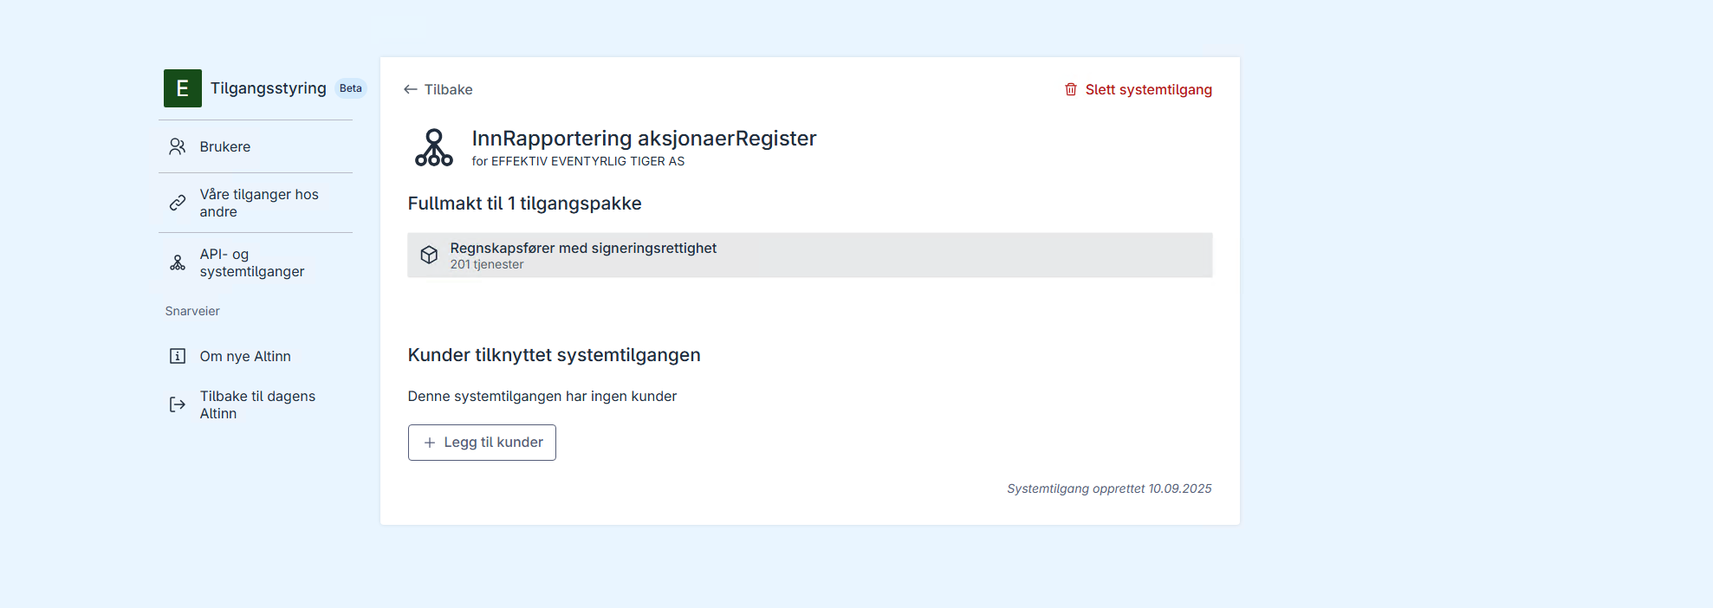Click the info icon for Om nye Altinn
Image resolution: width=1713 pixels, height=608 pixels.
pyautogui.click(x=178, y=356)
